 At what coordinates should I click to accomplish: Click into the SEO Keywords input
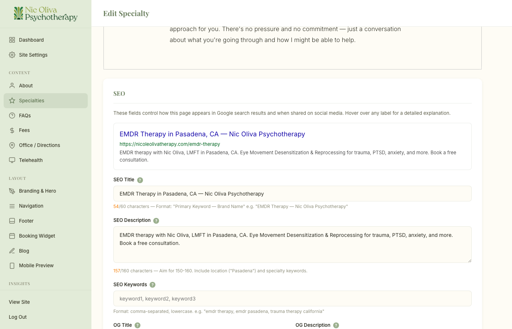[x=293, y=299]
